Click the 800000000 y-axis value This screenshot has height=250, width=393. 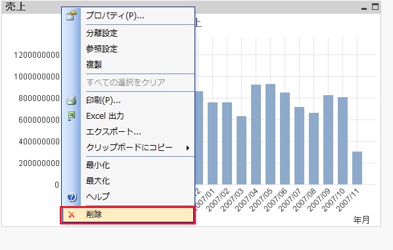pyautogui.click(x=39, y=98)
